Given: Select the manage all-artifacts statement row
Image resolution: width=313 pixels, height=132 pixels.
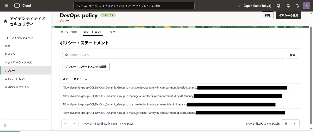Looking at the screenshot, I should [x=180, y=96].
